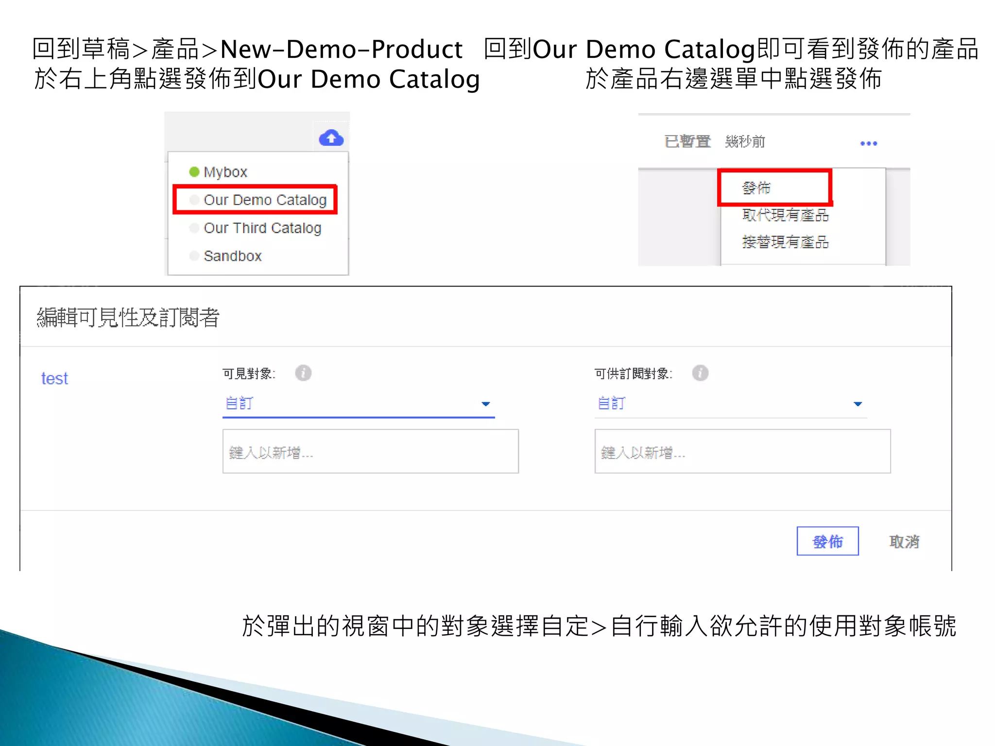Select the Mybox catalog with green dot
Screen dimensions: 995x746
coord(218,172)
